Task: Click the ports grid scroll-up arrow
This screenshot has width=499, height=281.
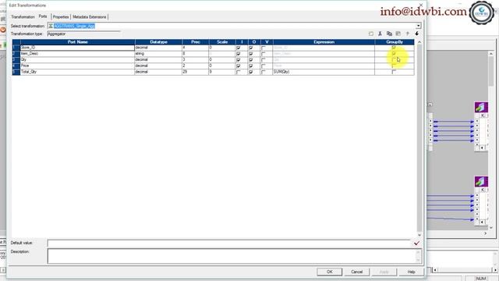Action: tap(419, 42)
